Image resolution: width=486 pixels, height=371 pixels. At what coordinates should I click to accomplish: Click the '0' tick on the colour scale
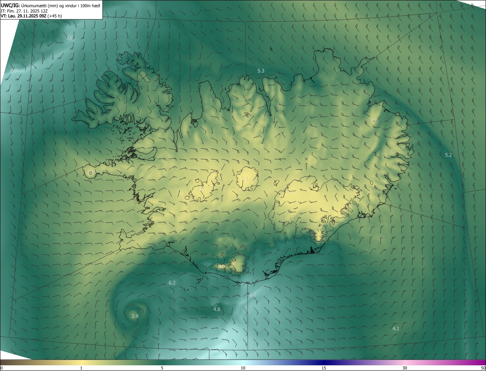pos(2,368)
